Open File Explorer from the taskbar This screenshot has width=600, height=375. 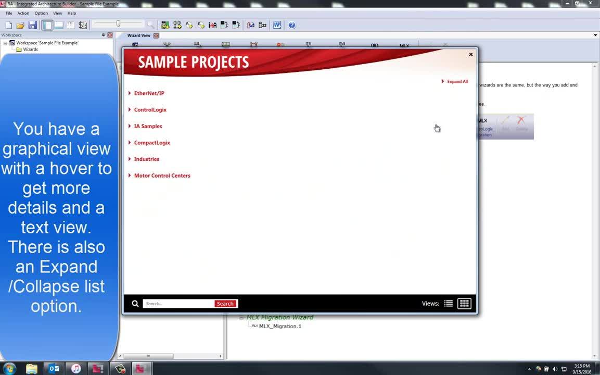coord(32,368)
